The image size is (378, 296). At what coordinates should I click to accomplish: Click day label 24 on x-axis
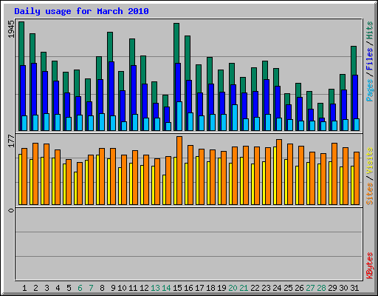coord(277,288)
